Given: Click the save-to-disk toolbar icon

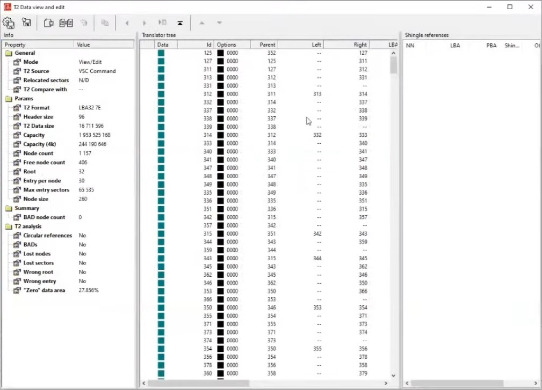Looking at the screenshot, I should click(x=27, y=23).
